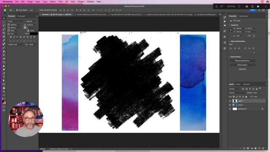Image resolution: width=270 pixels, height=152 pixels.
Task: Open the English: USA language dropdown
Action: coord(16,45)
